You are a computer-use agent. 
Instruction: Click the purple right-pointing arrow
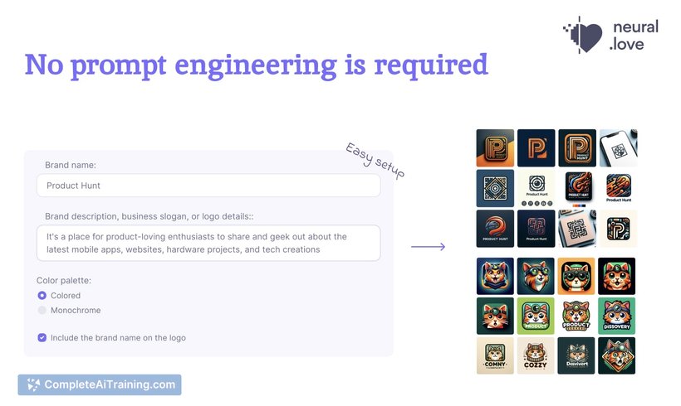click(429, 247)
